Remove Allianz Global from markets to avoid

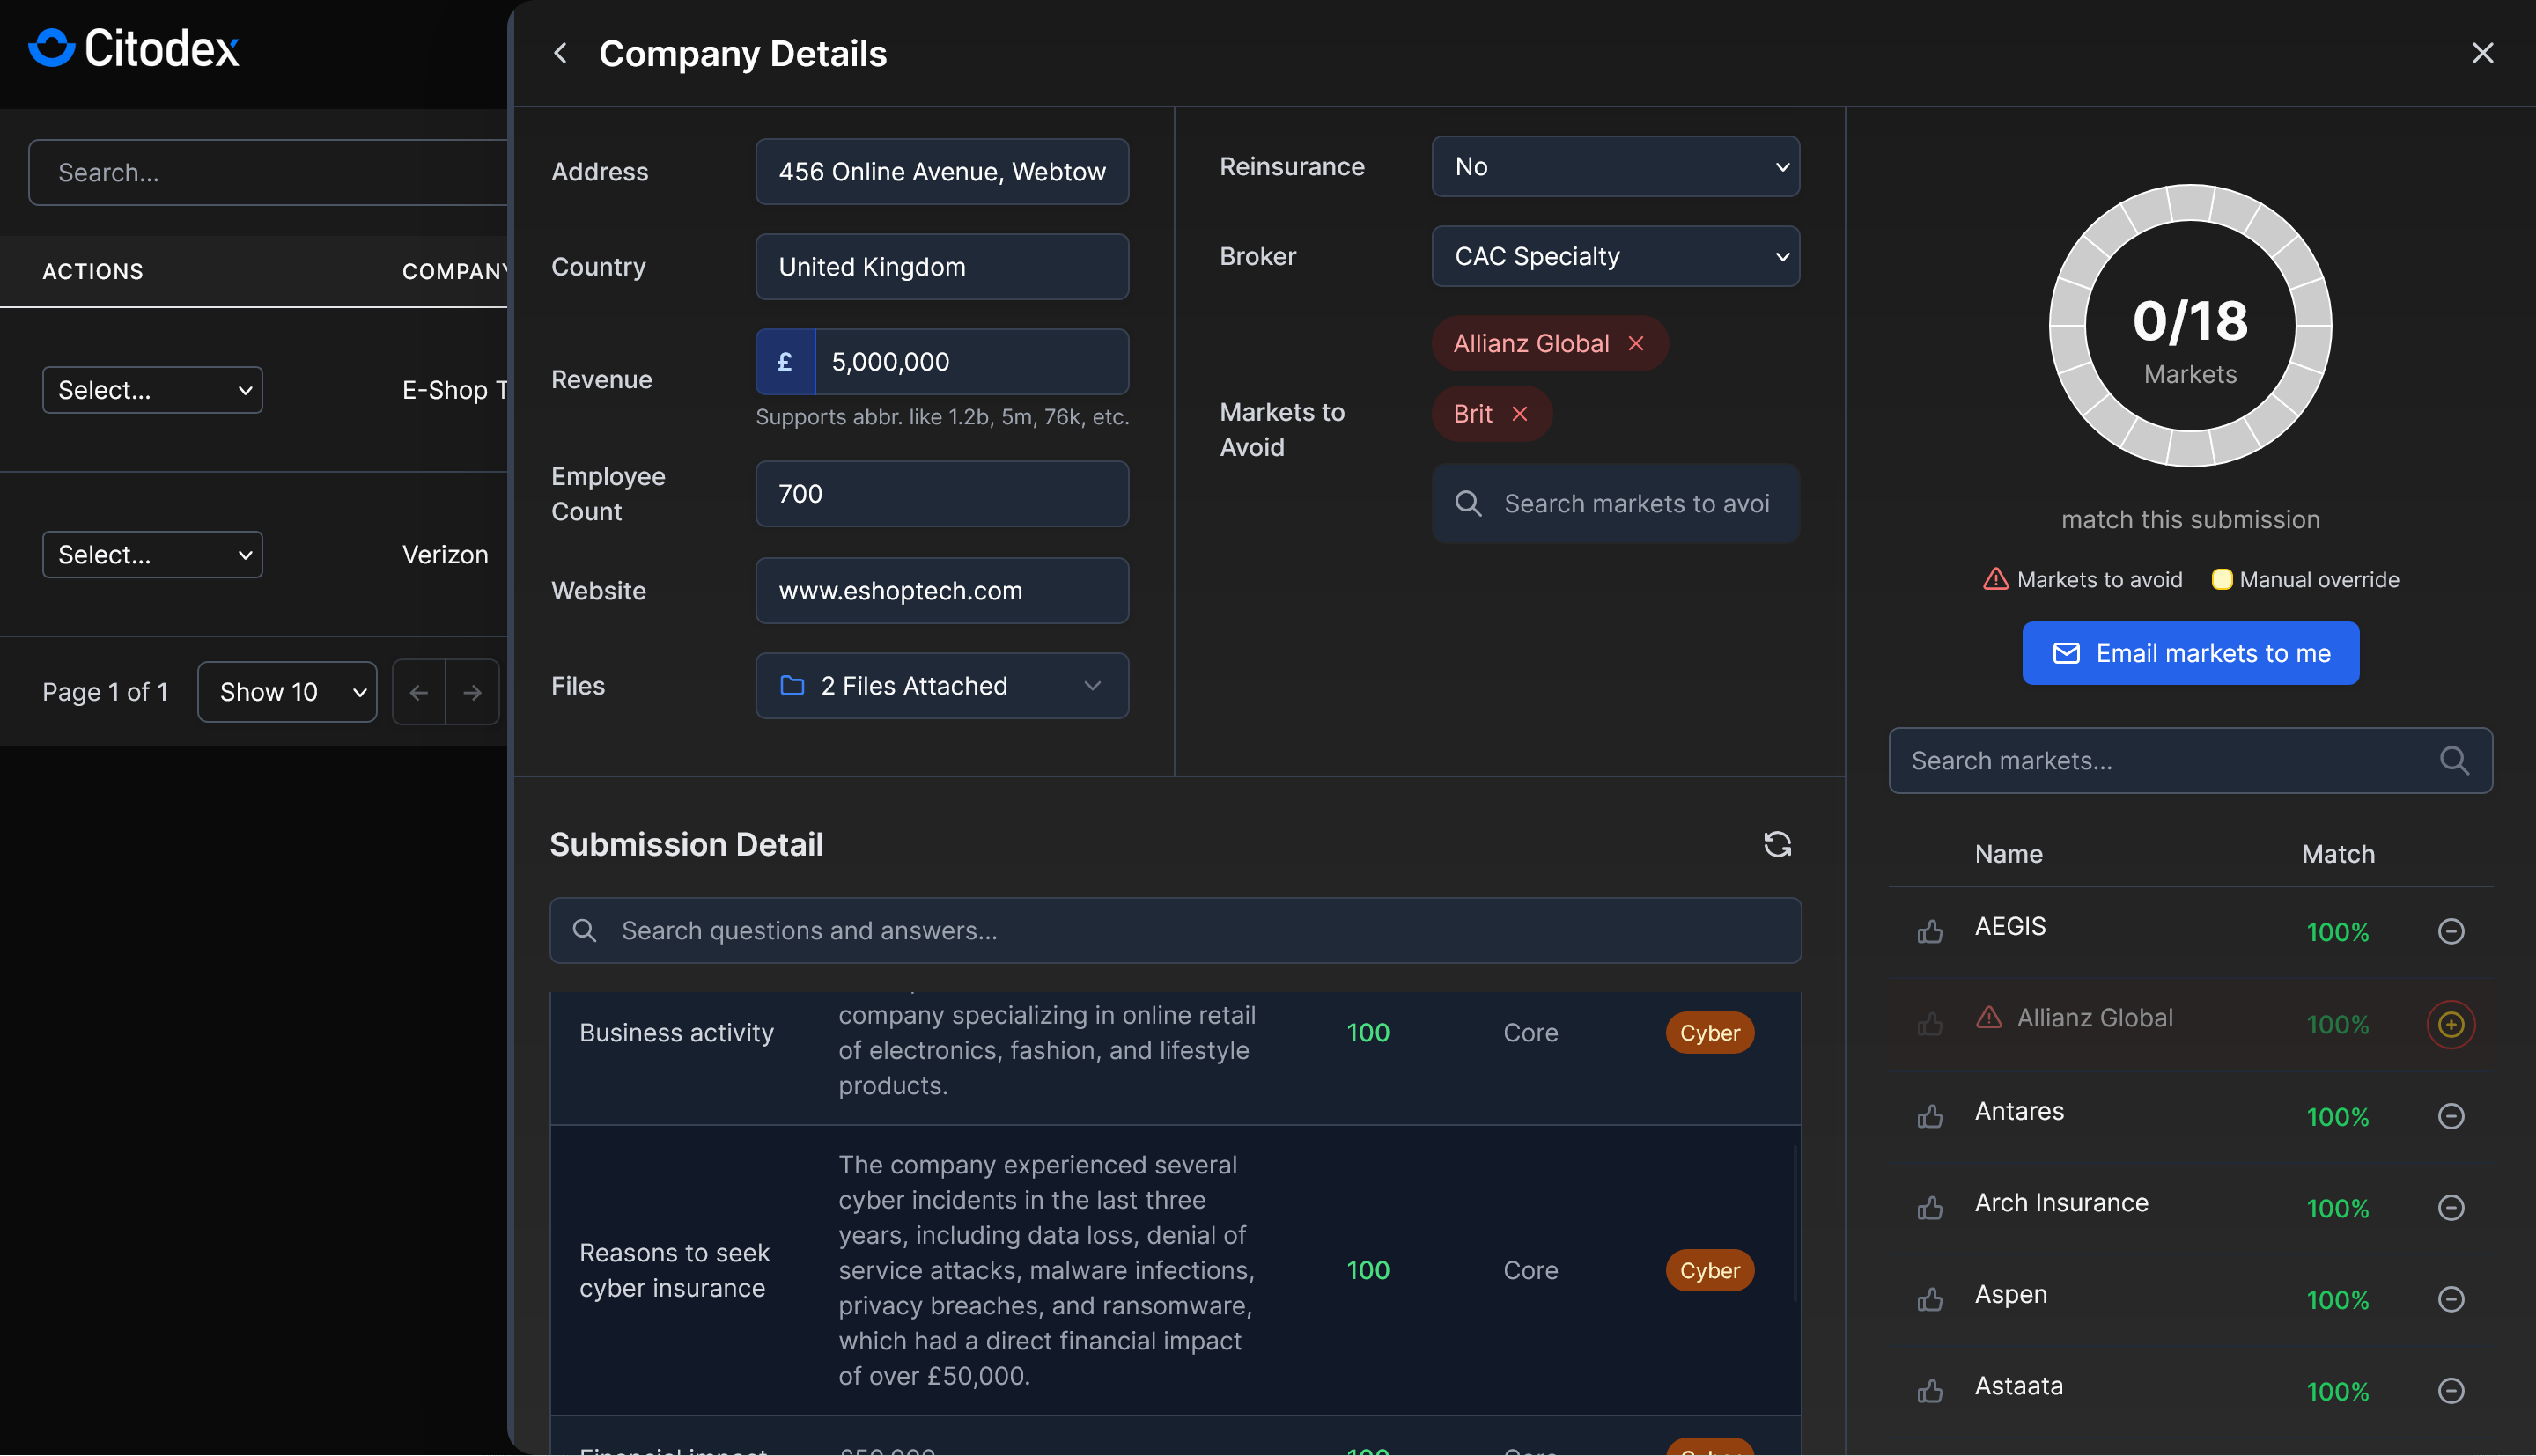coord(1636,343)
